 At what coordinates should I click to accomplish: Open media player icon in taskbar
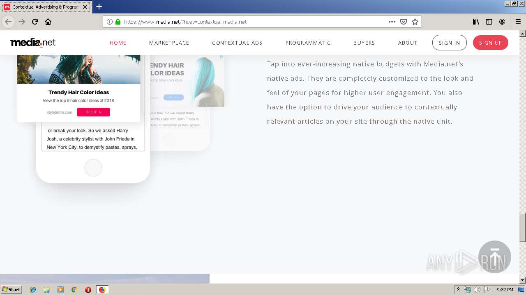[60, 290]
